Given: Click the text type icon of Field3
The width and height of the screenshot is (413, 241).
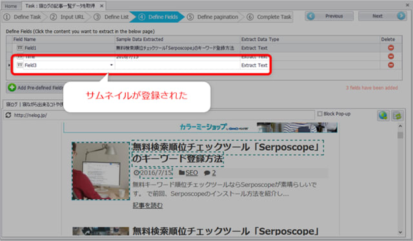Looking at the screenshot, I should tap(20, 65).
